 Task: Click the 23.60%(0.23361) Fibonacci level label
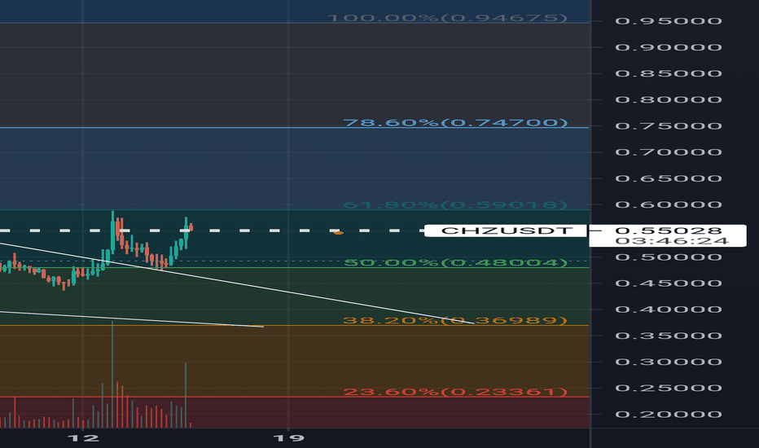(x=455, y=391)
